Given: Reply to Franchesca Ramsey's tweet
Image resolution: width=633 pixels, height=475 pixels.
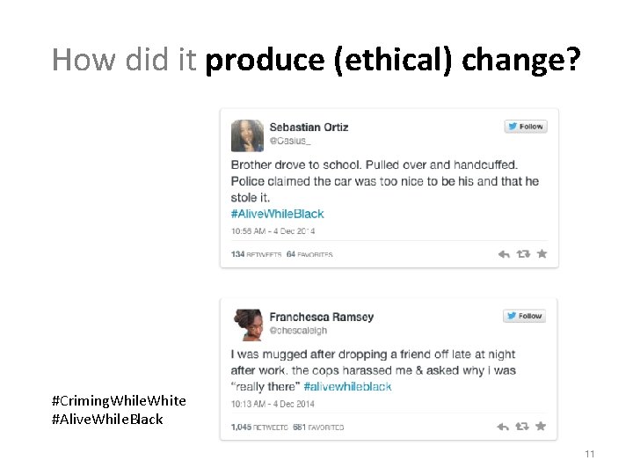Looking at the screenshot, I should [x=504, y=427].
